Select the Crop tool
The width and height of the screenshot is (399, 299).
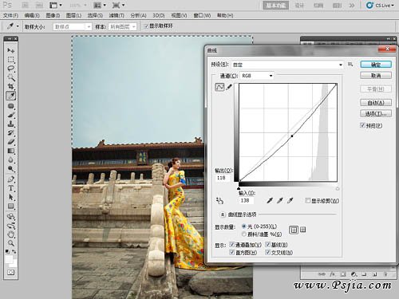click(11, 86)
